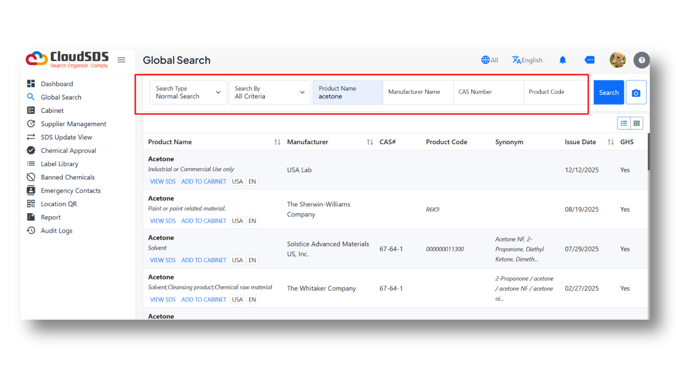Expand the Search By dropdown

click(269, 92)
